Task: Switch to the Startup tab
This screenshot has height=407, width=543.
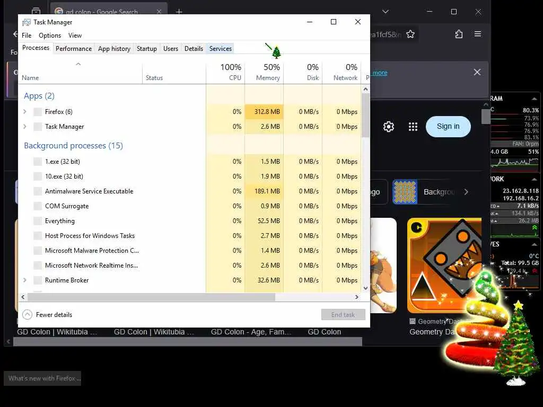Action: point(147,49)
